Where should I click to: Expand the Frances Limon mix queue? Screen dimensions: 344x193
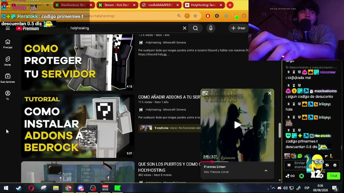pyautogui.click(x=266, y=170)
